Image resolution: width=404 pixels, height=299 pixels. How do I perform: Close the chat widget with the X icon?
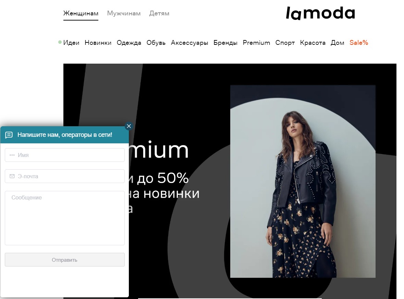click(x=129, y=126)
